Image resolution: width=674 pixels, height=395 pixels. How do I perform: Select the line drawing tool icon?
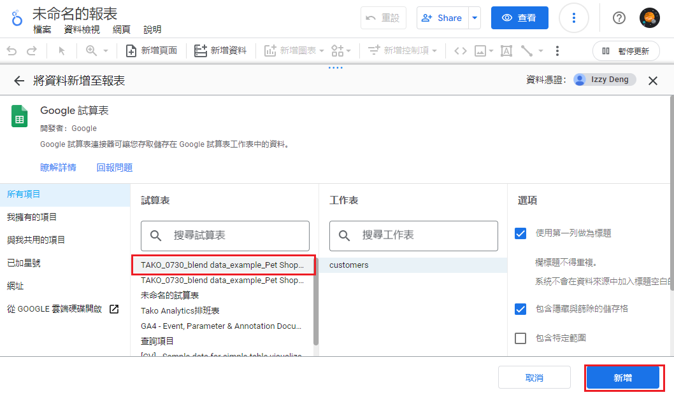527,51
